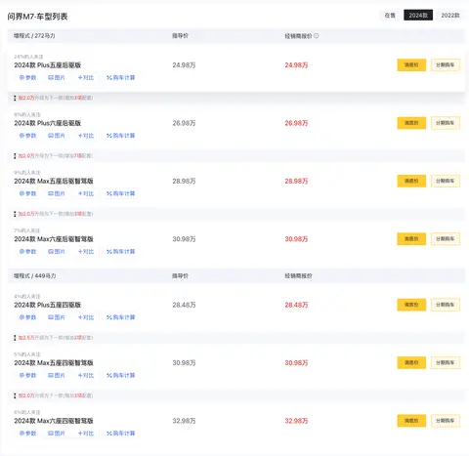Click 询底价 for Plus五座四驱版
The width and height of the screenshot is (469, 456).
pyautogui.click(x=411, y=305)
